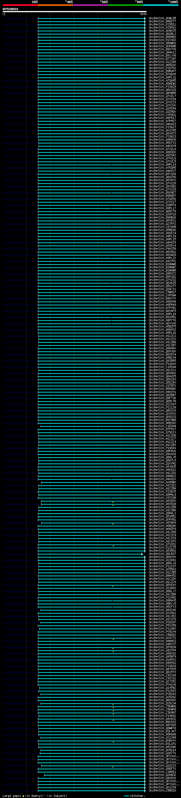Click the end position value 604
The image size is (181, 798).
[x=143, y=14]
